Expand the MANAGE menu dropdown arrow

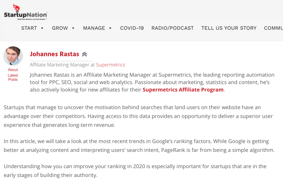[x=110, y=28]
